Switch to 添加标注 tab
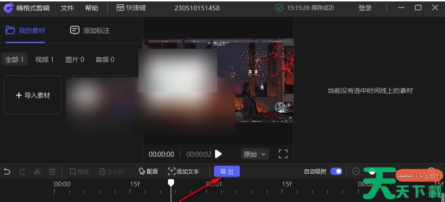 (90, 30)
